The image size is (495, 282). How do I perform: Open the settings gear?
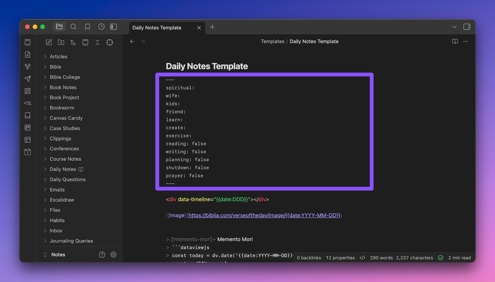point(114,255)
